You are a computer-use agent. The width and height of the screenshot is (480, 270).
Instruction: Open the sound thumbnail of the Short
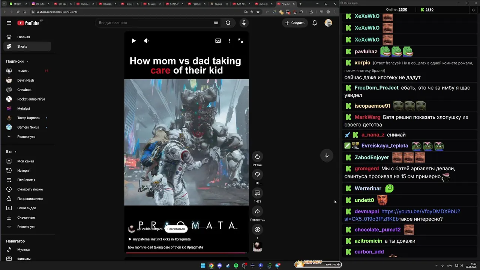click(x=257, y=246)
